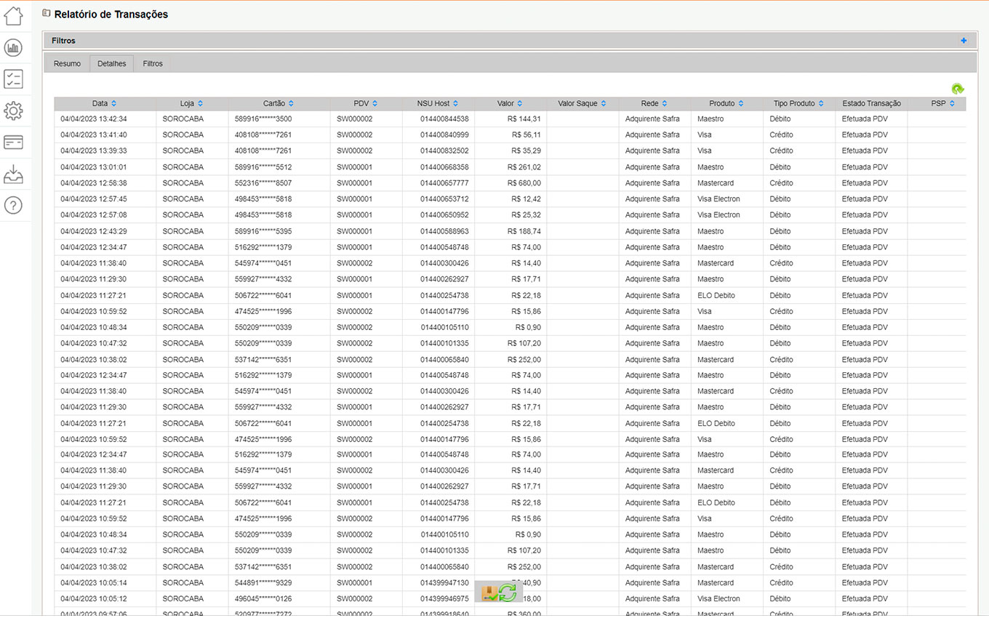
Task: Switch to the Filtros tab
Action: coord(153,64)
